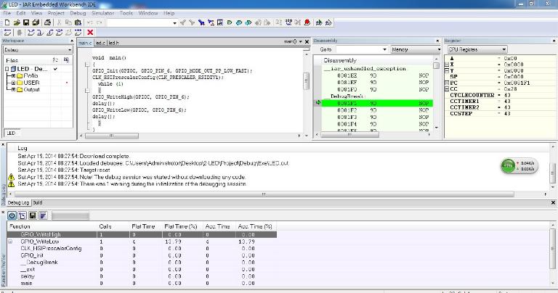
Task: Click the Stop Build toolbar icon
Action: coord(297,22)
